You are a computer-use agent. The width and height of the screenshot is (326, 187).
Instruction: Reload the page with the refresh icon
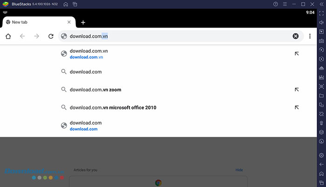point(51,36)
